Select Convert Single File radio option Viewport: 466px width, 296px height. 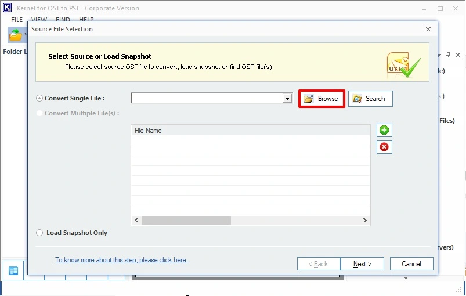coord(40,98)
